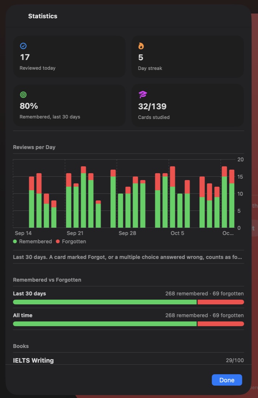The image size is (258, 398).
Task: Click the 32/139 Cards studied value
Action: [152, 106]
